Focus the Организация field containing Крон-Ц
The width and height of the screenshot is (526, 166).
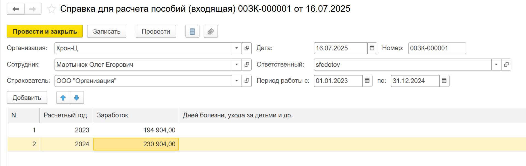[x=143, y=48]
